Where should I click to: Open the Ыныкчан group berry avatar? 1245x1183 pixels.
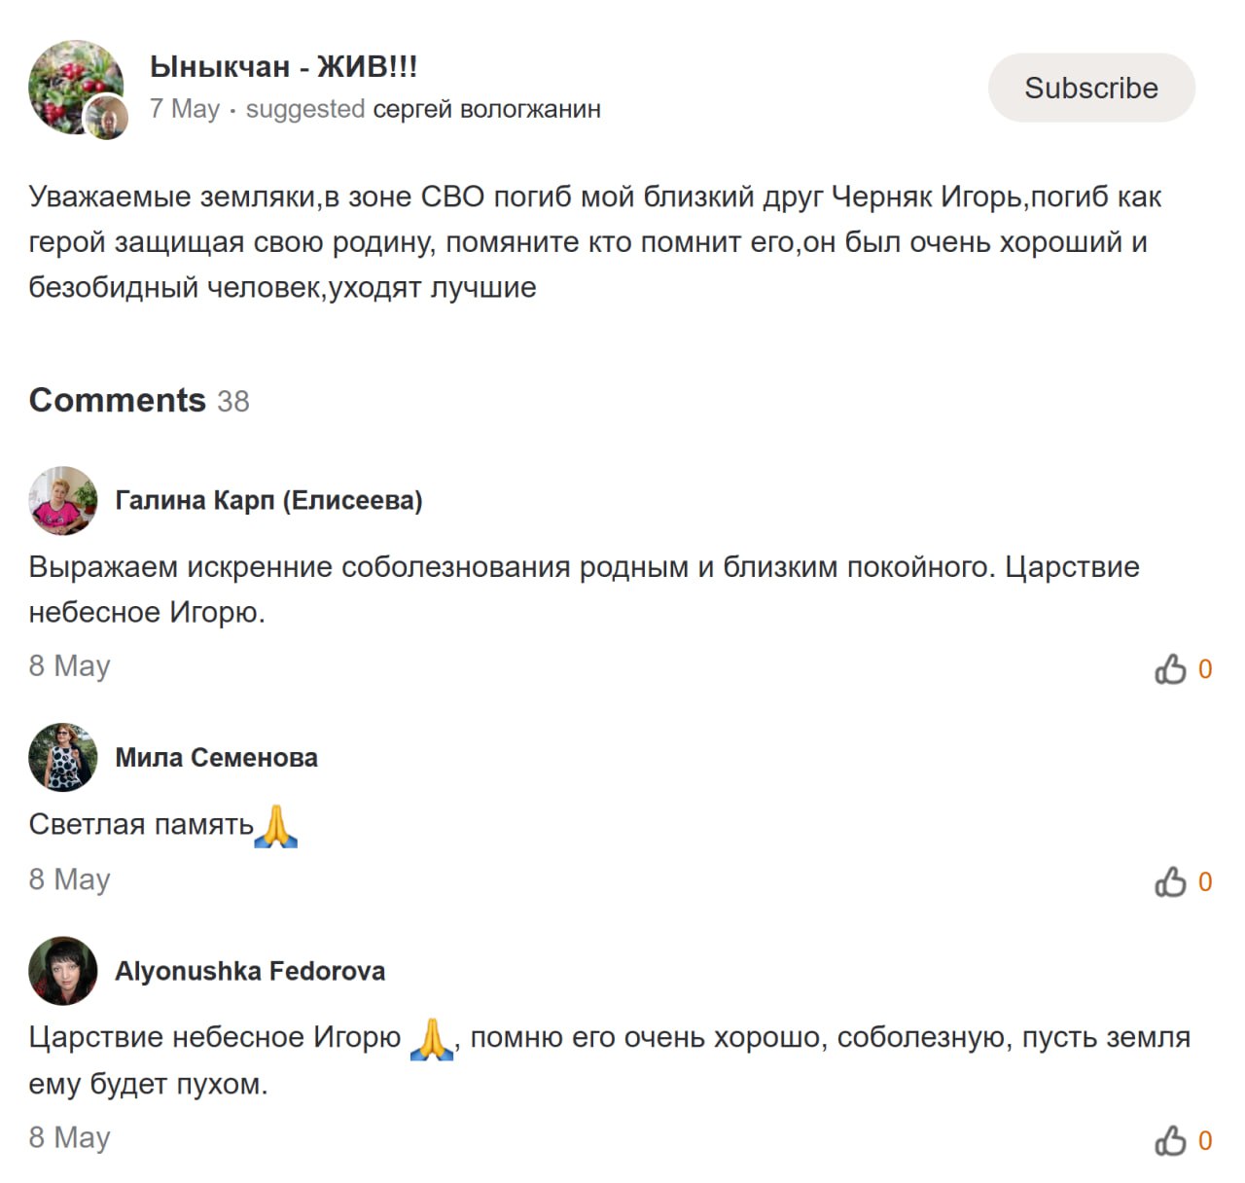[x=68, y=82]
